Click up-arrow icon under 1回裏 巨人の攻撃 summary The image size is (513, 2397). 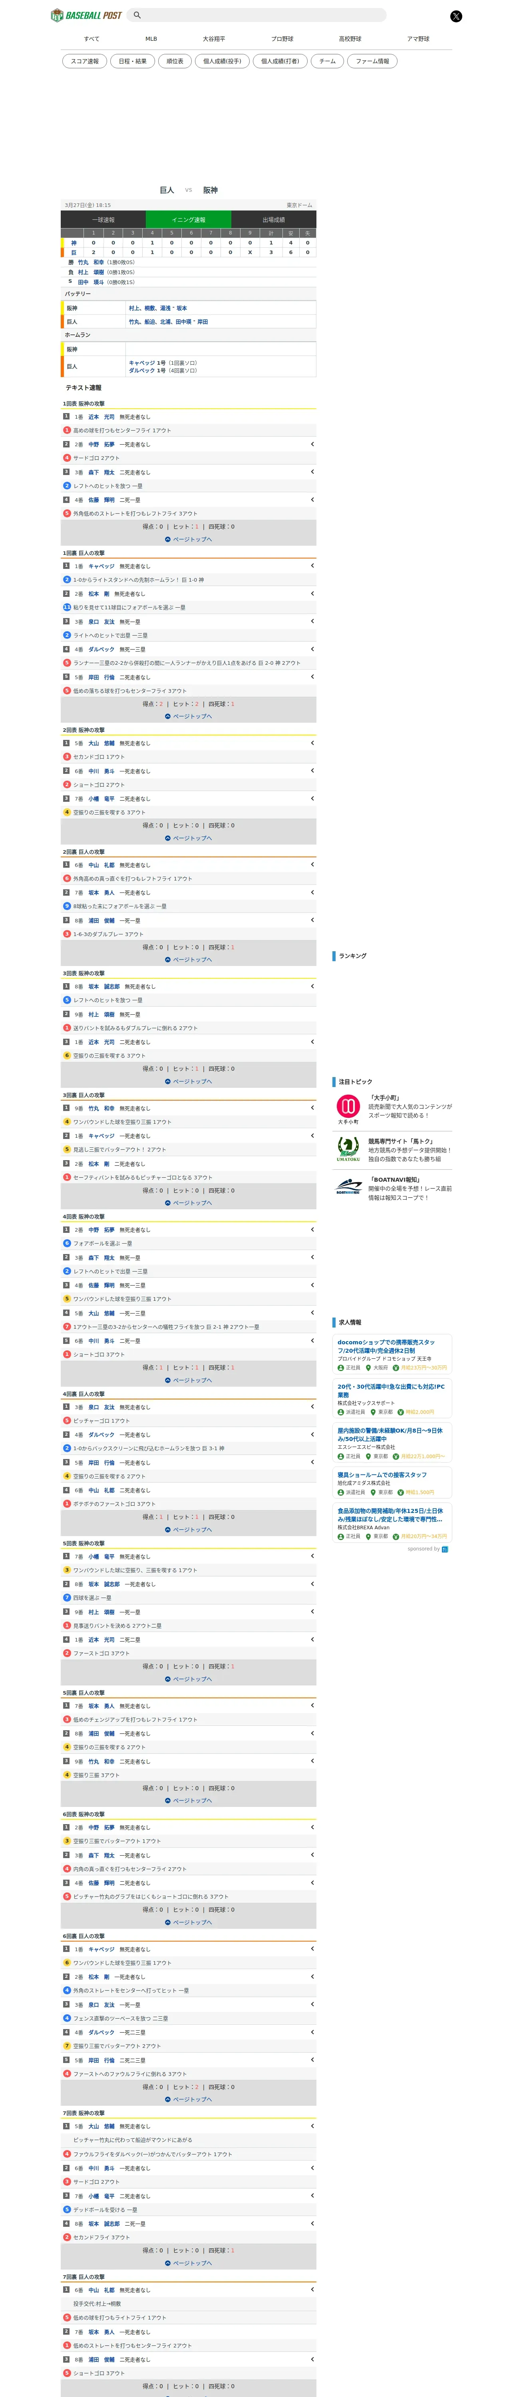(x=167, y=716)
